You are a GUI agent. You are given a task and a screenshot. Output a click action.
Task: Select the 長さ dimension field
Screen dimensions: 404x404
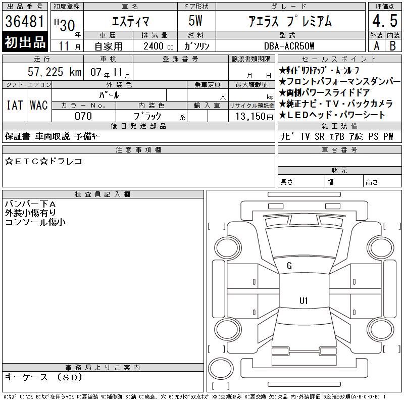[301, 181]
